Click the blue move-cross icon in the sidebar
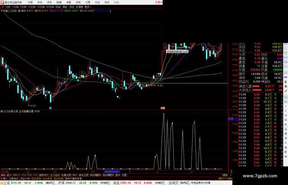Screen dimensions: 288x185 [286, 86]
